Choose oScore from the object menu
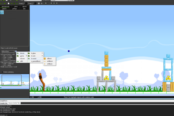 pyautogui.click(x=22, y=59)
